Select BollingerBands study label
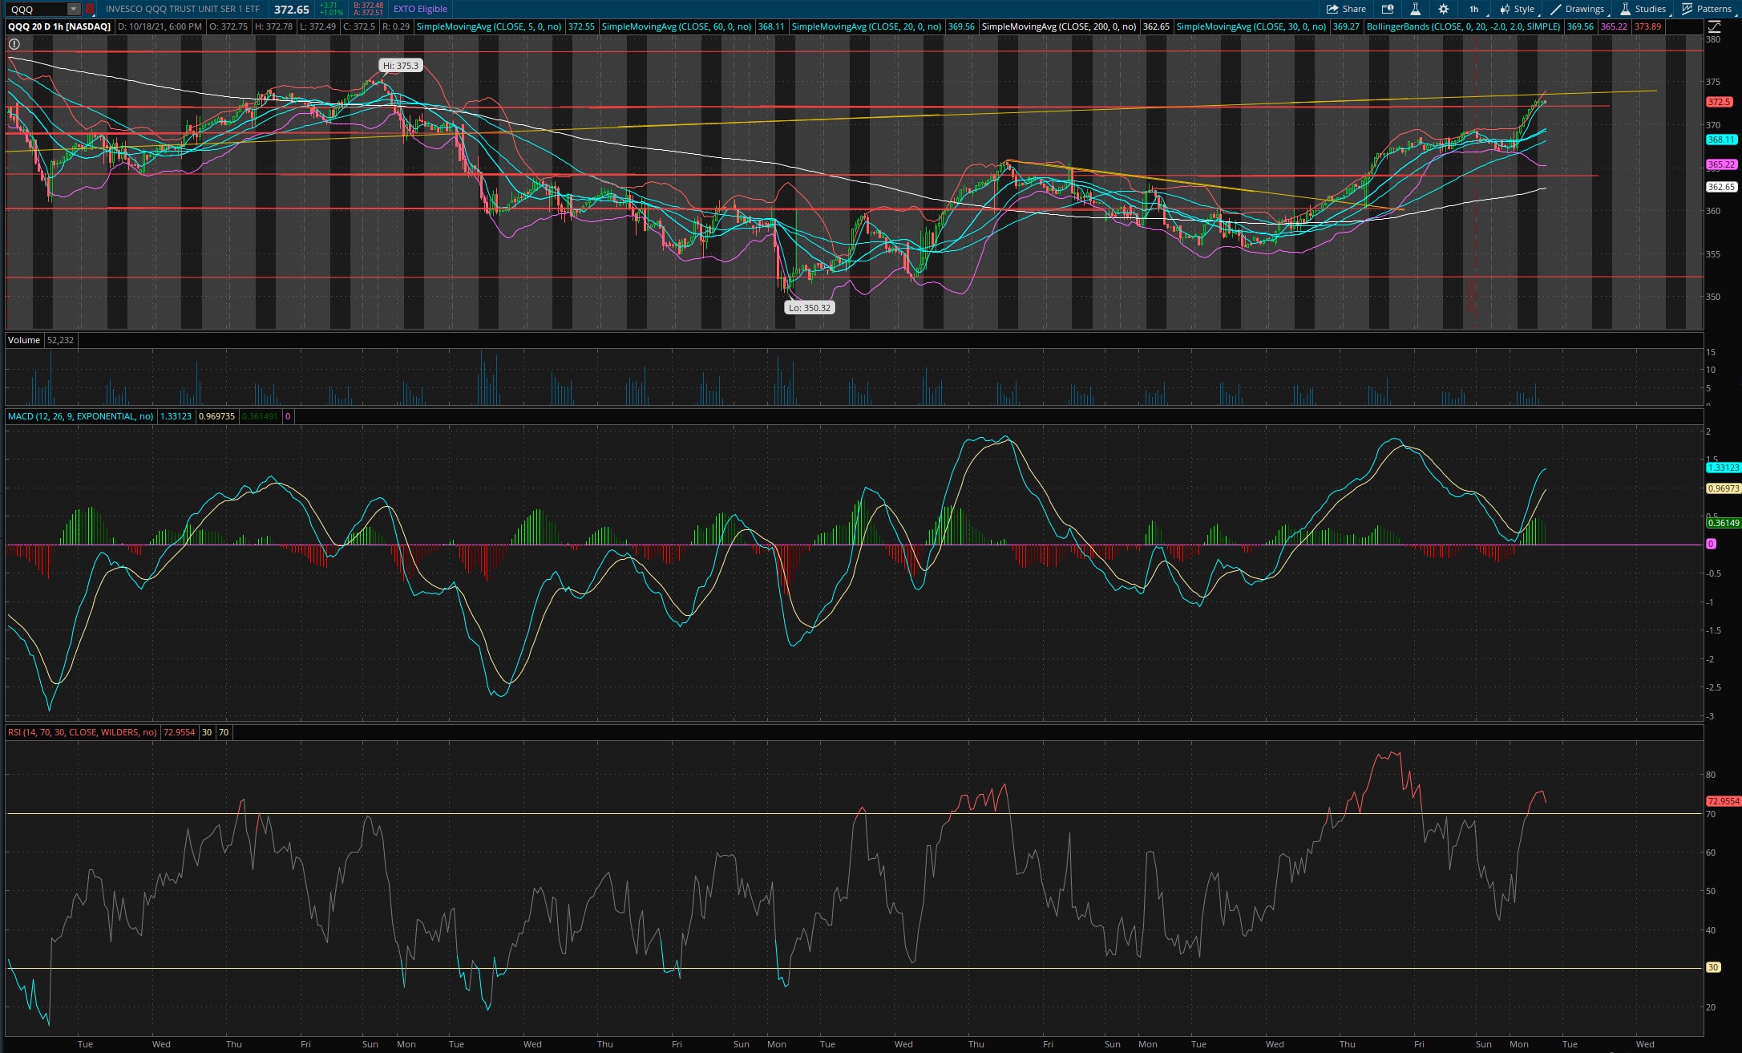The image size is (1742, 1053). point(1464,26)
